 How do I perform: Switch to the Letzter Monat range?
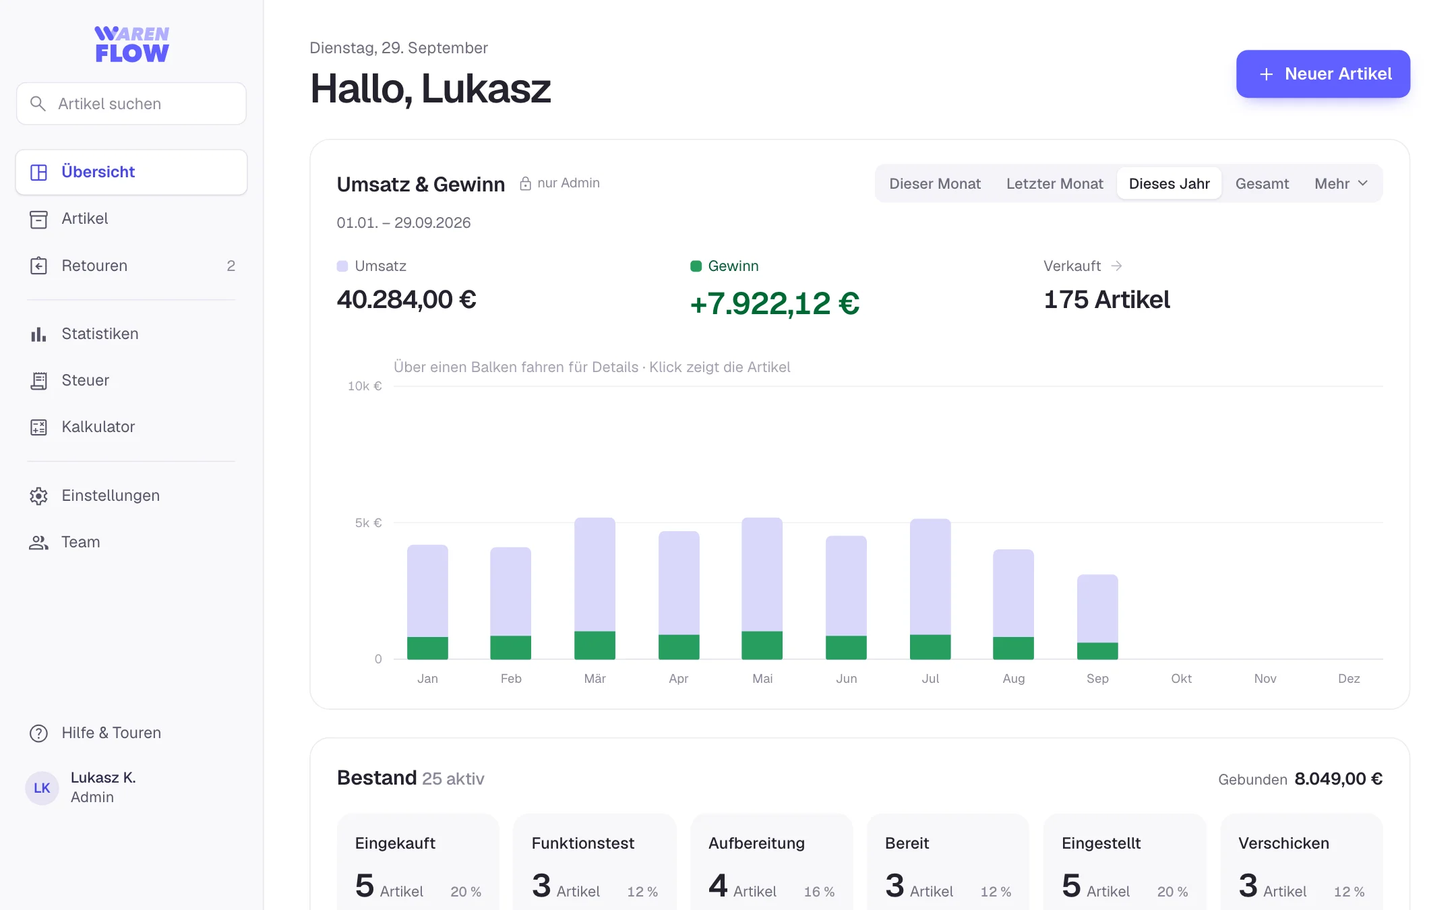tap(1055, 183)
